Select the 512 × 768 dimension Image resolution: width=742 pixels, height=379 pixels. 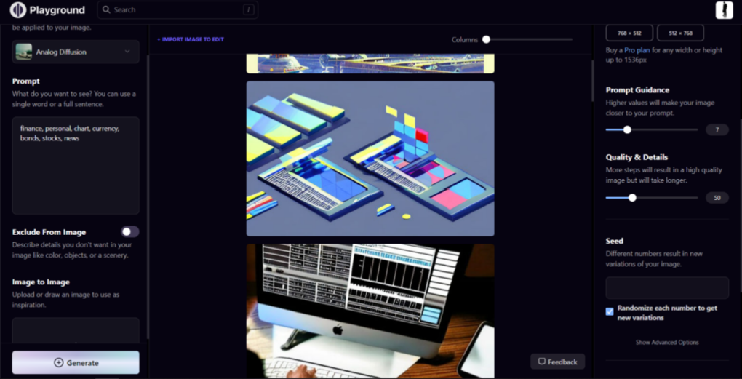tap(680, 33)
